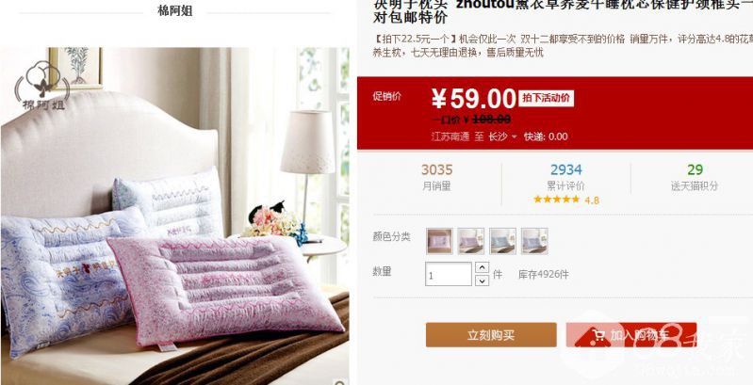Click the main pillow product image
This screenshot has height=385, width=753.
pyautogui.click(x=174, y=216)
